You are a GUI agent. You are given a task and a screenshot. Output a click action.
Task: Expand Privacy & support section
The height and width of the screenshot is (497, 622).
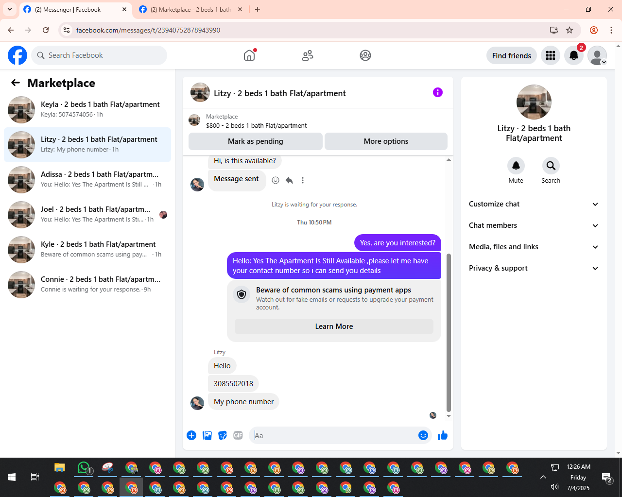click(x=534, y=268)
